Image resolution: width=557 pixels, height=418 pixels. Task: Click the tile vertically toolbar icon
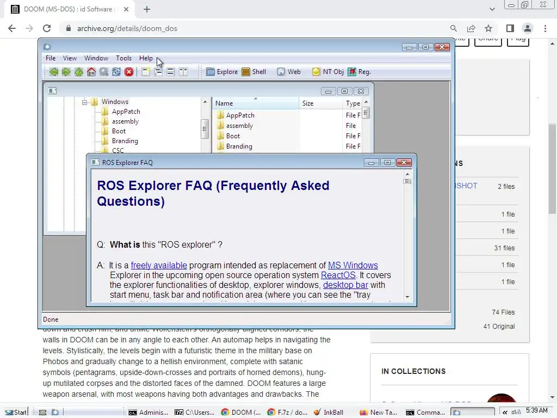pyautogui.click(x=183, y=72)
